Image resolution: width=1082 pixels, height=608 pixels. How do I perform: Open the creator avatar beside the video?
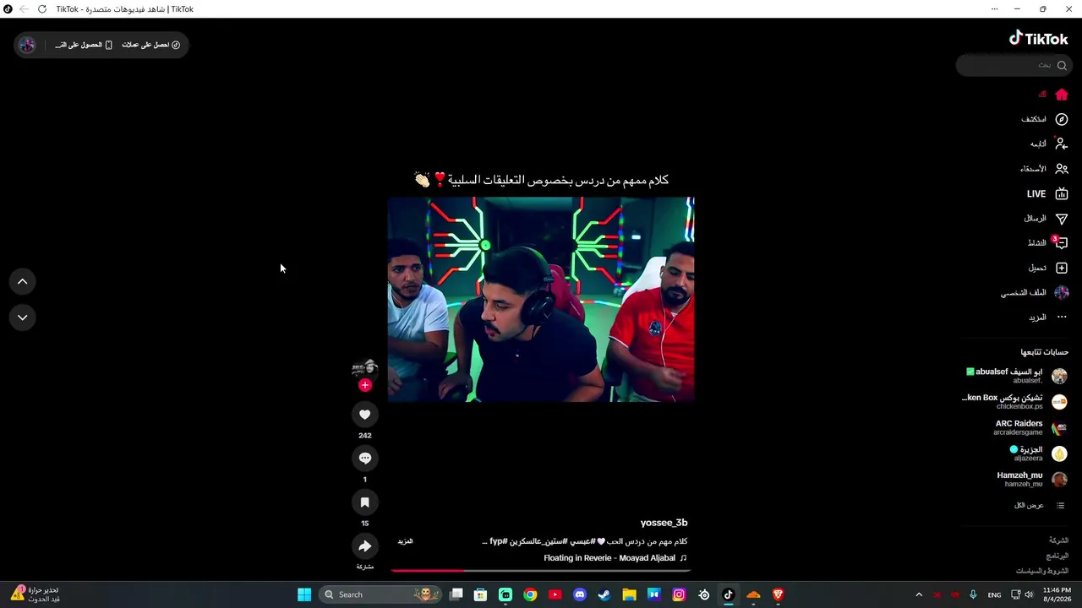coord(364,367)
